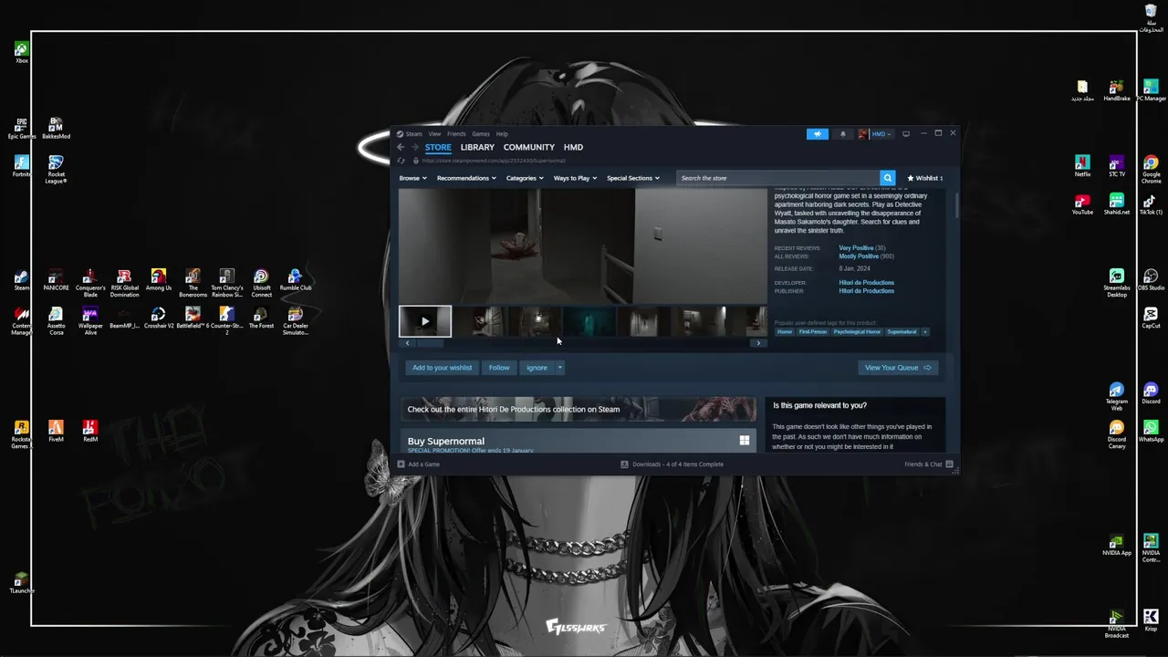The width and height of the screenshot is (1168, 657).
Task: Open RedM desktop shortcut
Action: [89, 431]
